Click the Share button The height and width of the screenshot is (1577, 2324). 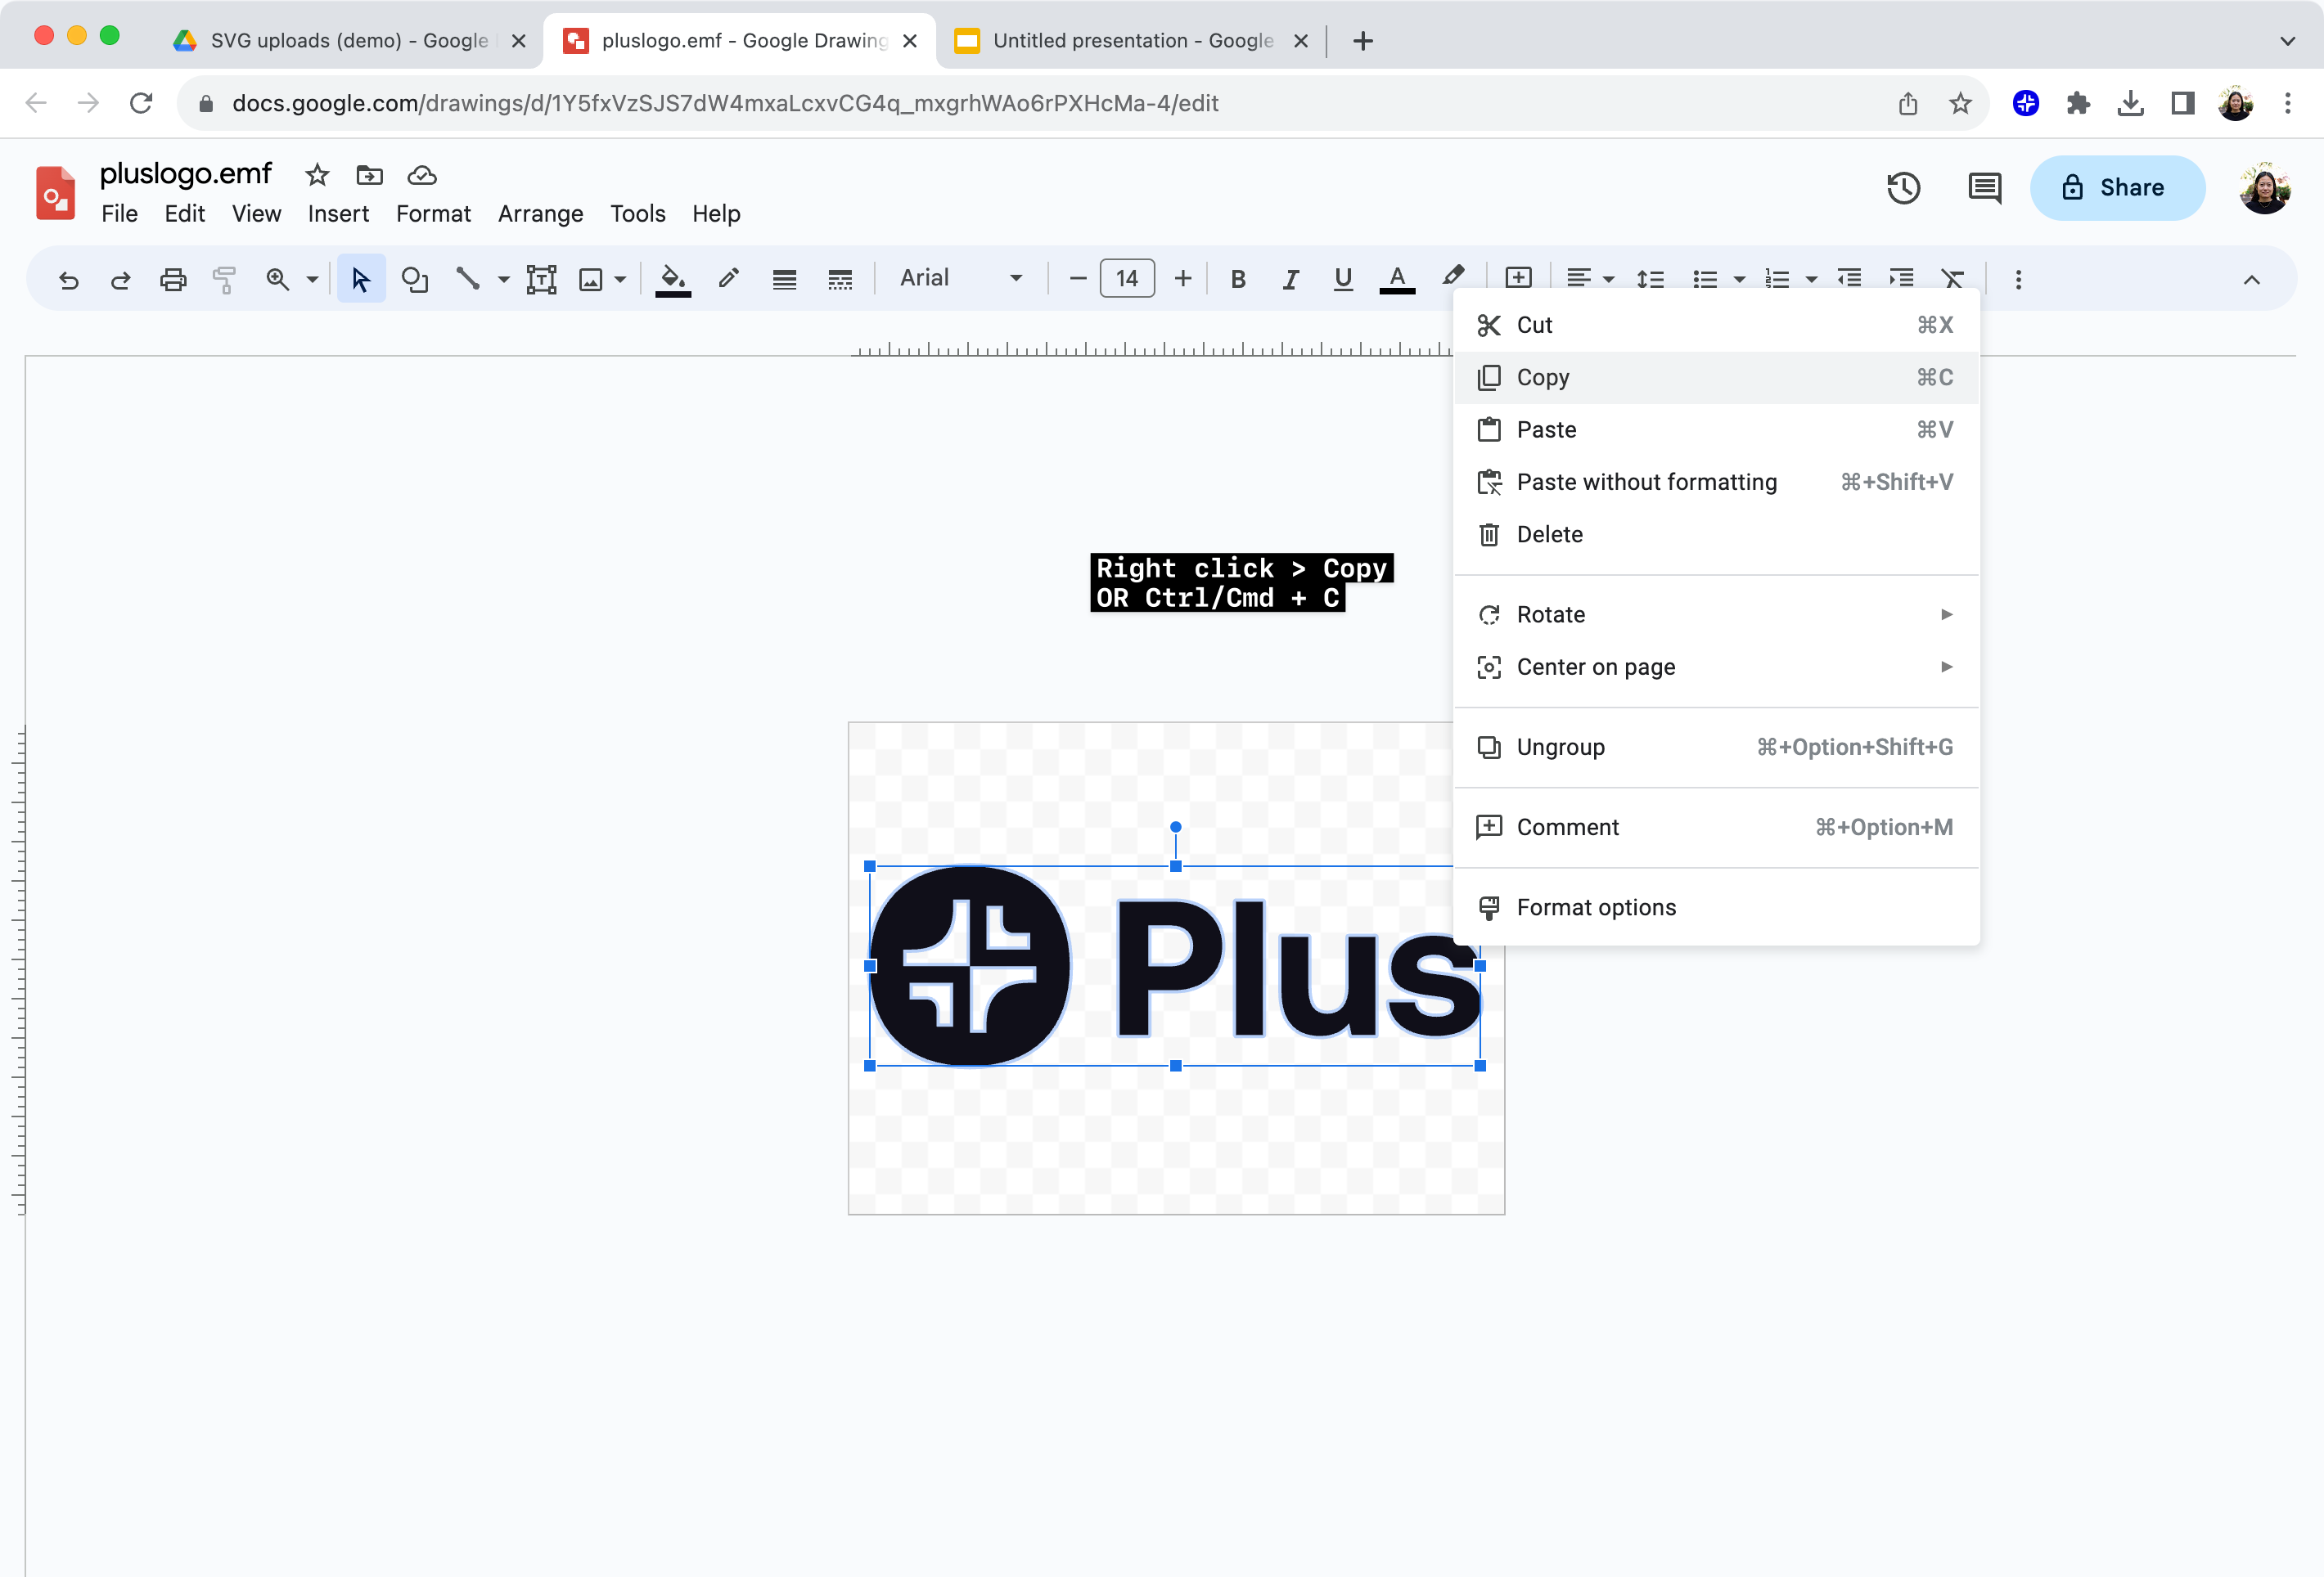(x=2117, y=188)
